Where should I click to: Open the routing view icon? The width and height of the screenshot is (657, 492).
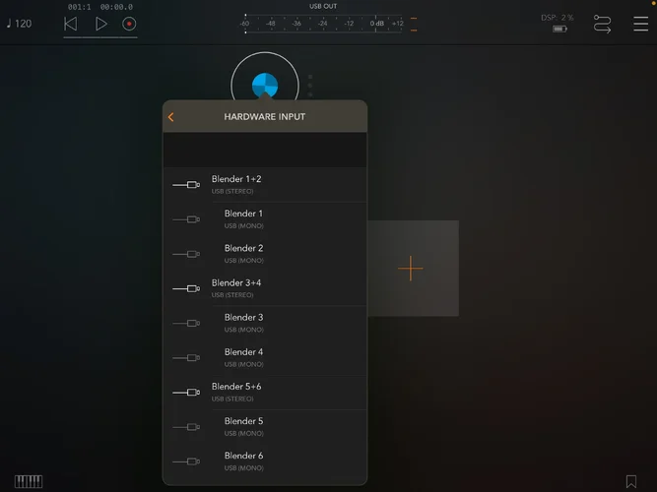[602, 24]
